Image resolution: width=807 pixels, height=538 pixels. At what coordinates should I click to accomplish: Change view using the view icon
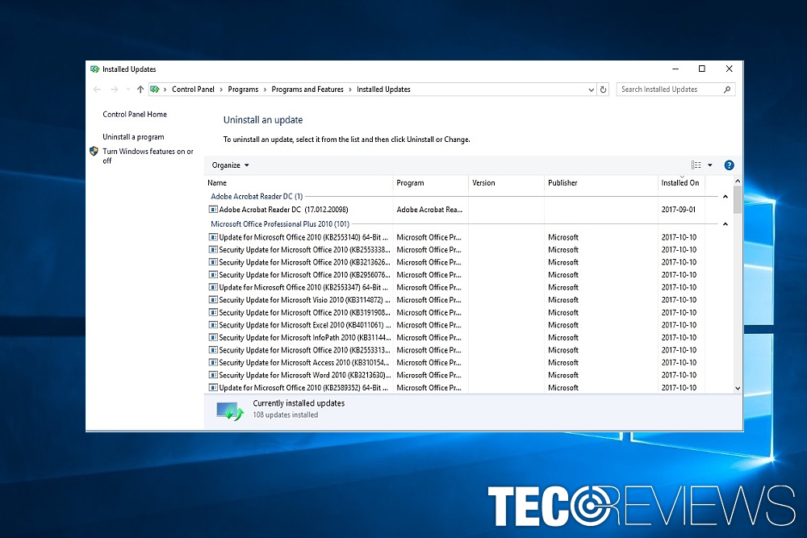pyautogui.click(x=696, y=165)
